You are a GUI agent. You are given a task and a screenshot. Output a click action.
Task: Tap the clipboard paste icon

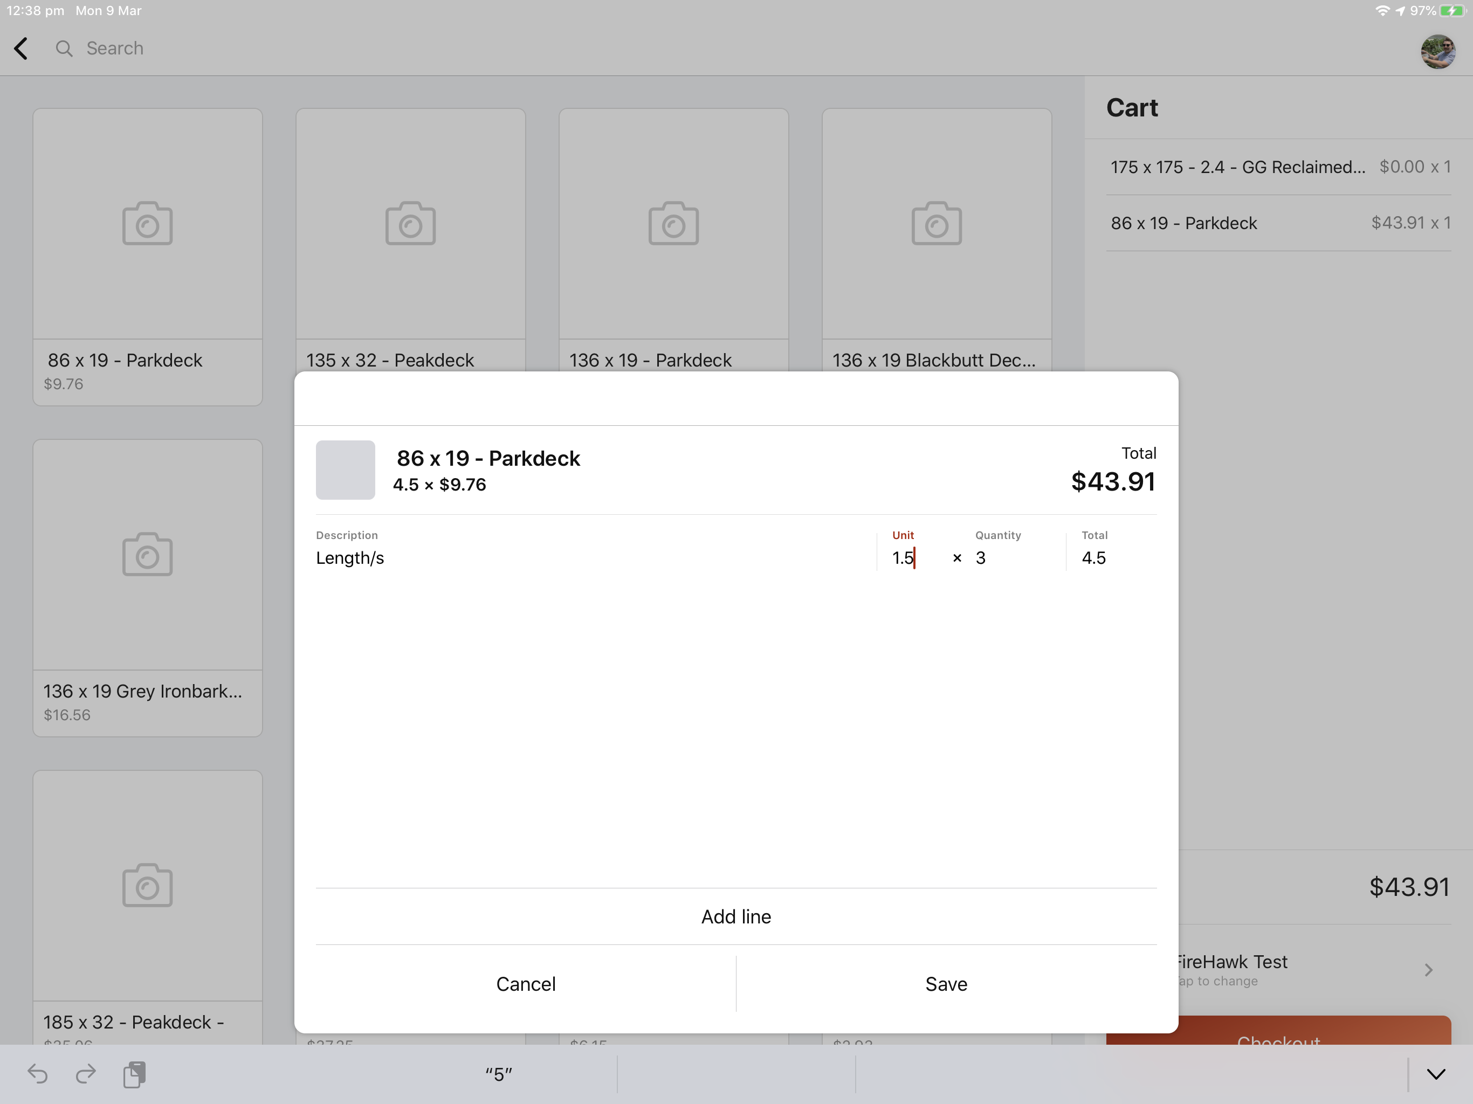(134, 1073)
